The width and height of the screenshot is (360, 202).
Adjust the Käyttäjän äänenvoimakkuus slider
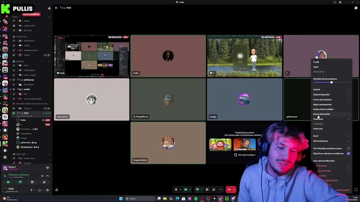[x=331, y=82]
